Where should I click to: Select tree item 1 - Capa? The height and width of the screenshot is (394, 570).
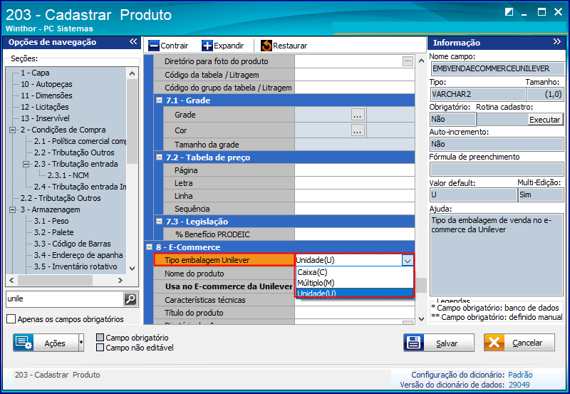(x=35, y=73)
